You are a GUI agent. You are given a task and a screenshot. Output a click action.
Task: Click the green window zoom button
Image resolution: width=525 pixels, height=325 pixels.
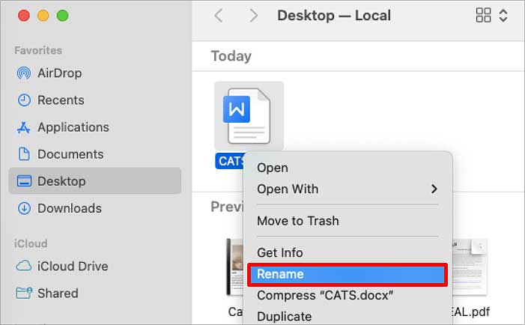[62, 16]
